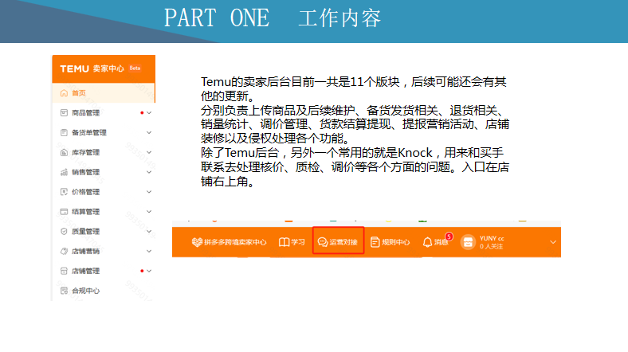This screenshot has width=628, height=352.
Task: Select 首页 in the sidebar
Action: pyautogui.click(x=79, y=93)
